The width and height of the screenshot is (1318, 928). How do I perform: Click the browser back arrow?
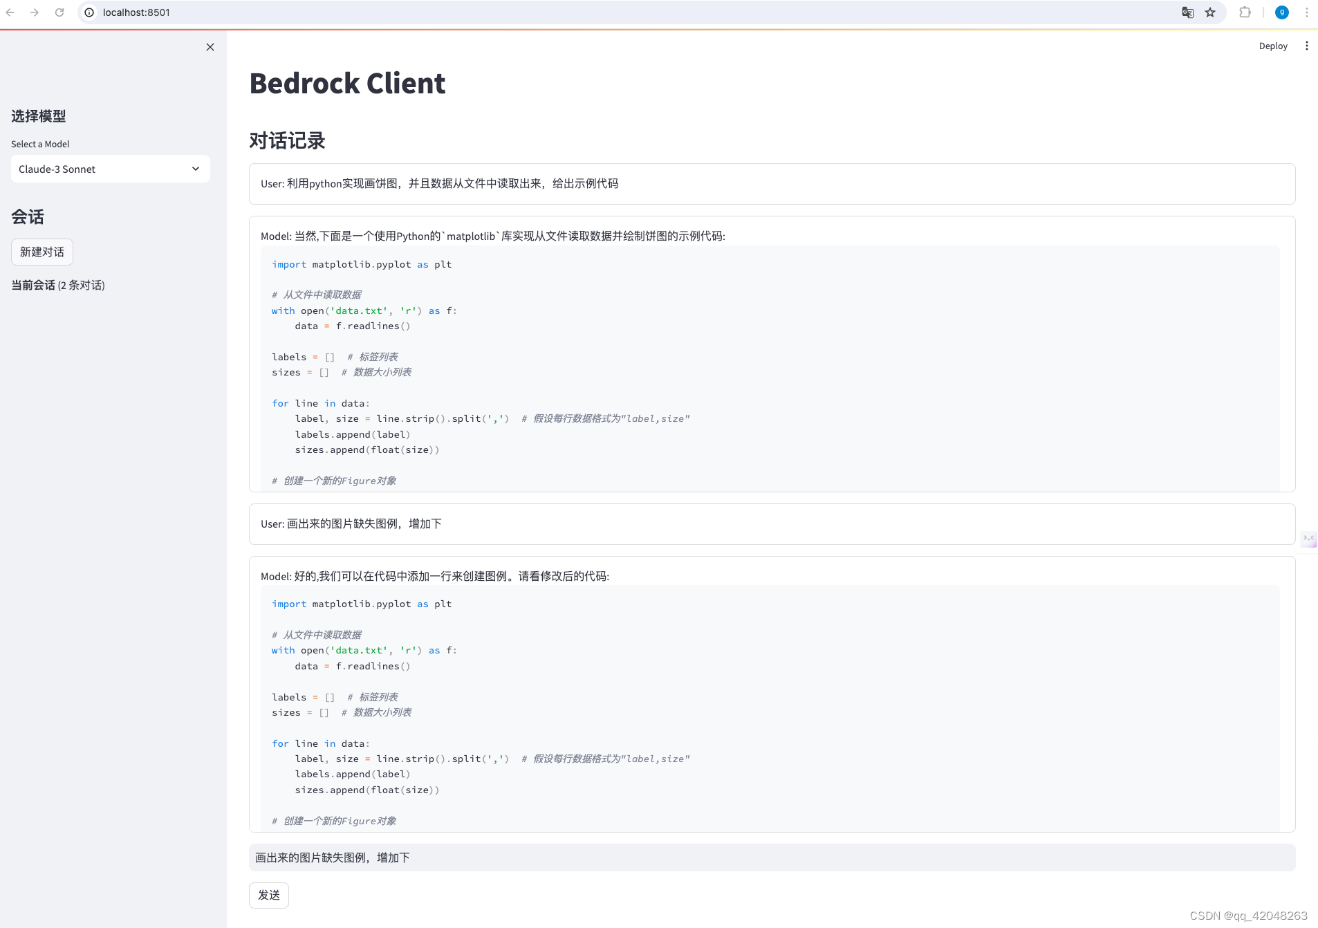point(10,12)
